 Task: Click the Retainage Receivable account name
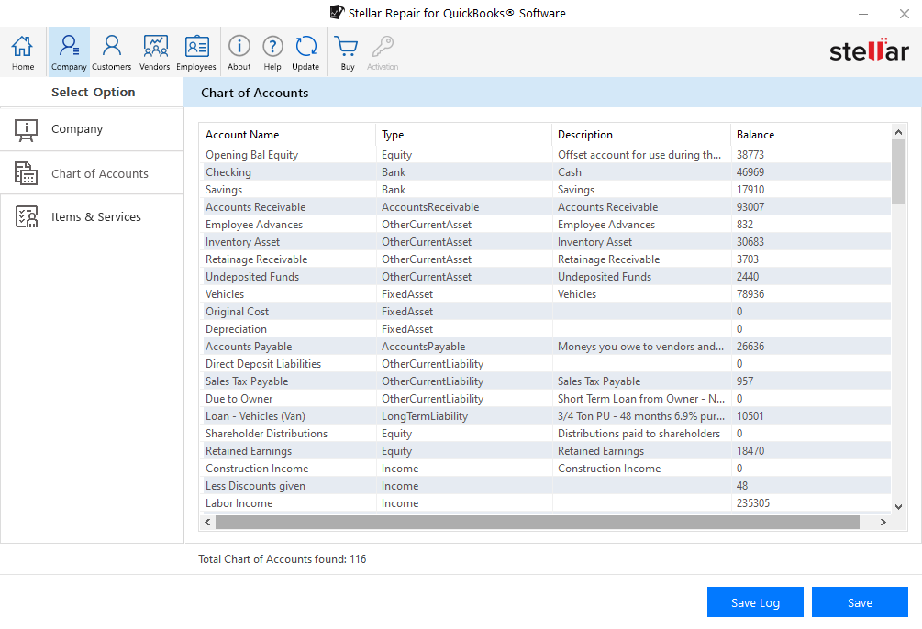[x=256, y=259]
